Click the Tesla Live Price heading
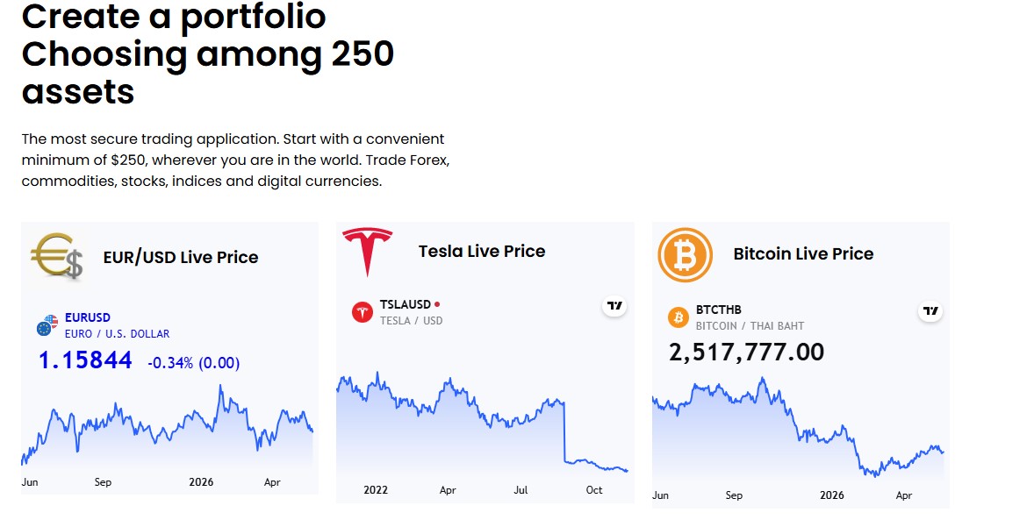This screenshot has width=1034, height=527. (482, 251)
